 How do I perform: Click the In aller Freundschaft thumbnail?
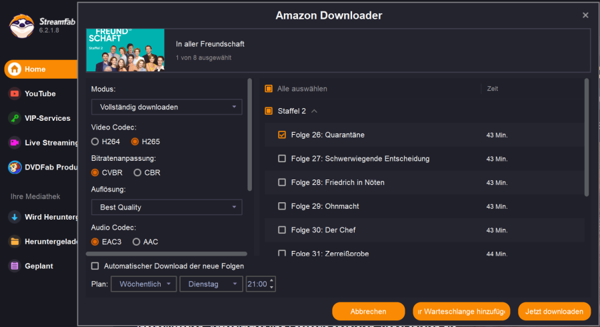pyautogui.click(x=125, y=50)
